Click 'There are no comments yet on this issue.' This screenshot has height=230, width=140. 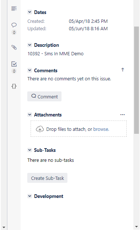tap(69, 79)
